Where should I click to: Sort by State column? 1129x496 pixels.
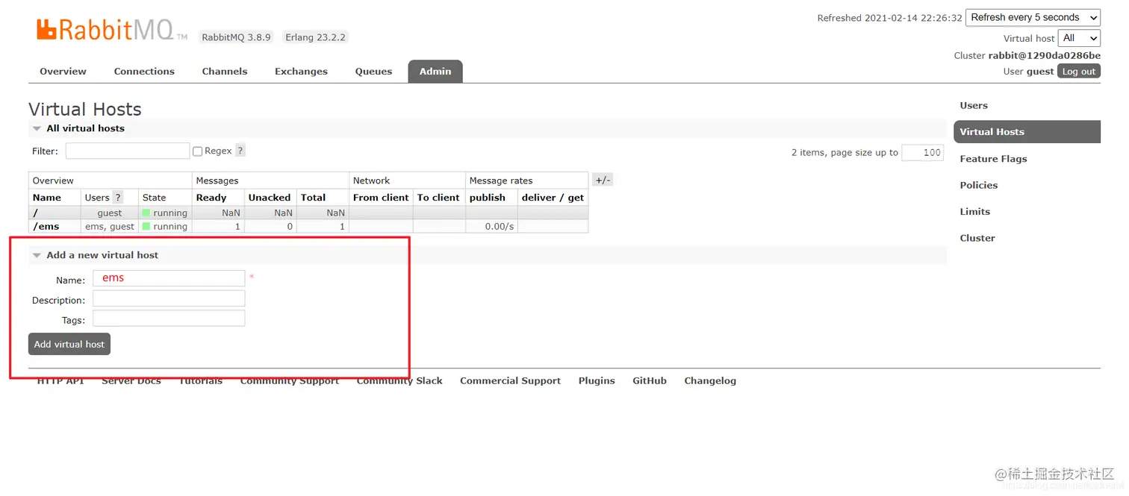[155, 198]
